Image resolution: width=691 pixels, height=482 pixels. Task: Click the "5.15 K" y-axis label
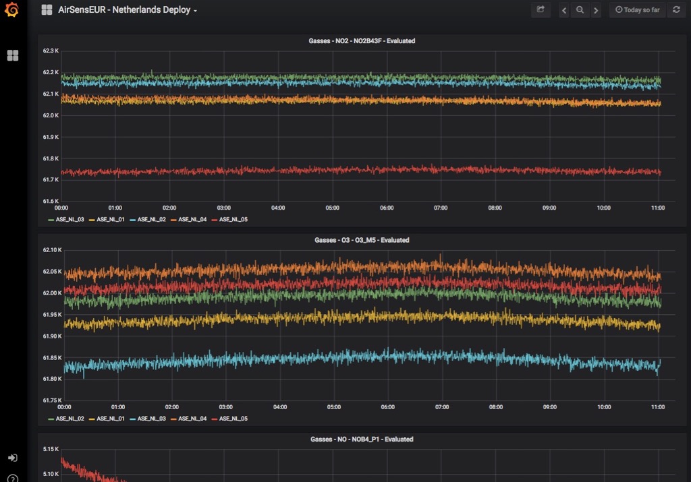point(51,449)
